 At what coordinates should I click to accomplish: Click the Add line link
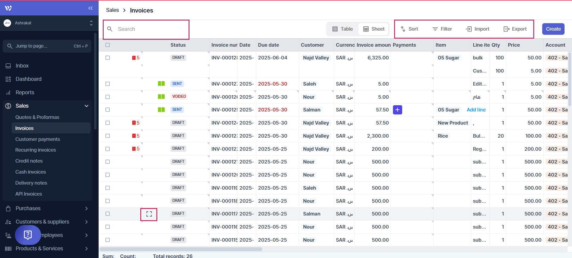pyautogui.click(x=476, y=110)
